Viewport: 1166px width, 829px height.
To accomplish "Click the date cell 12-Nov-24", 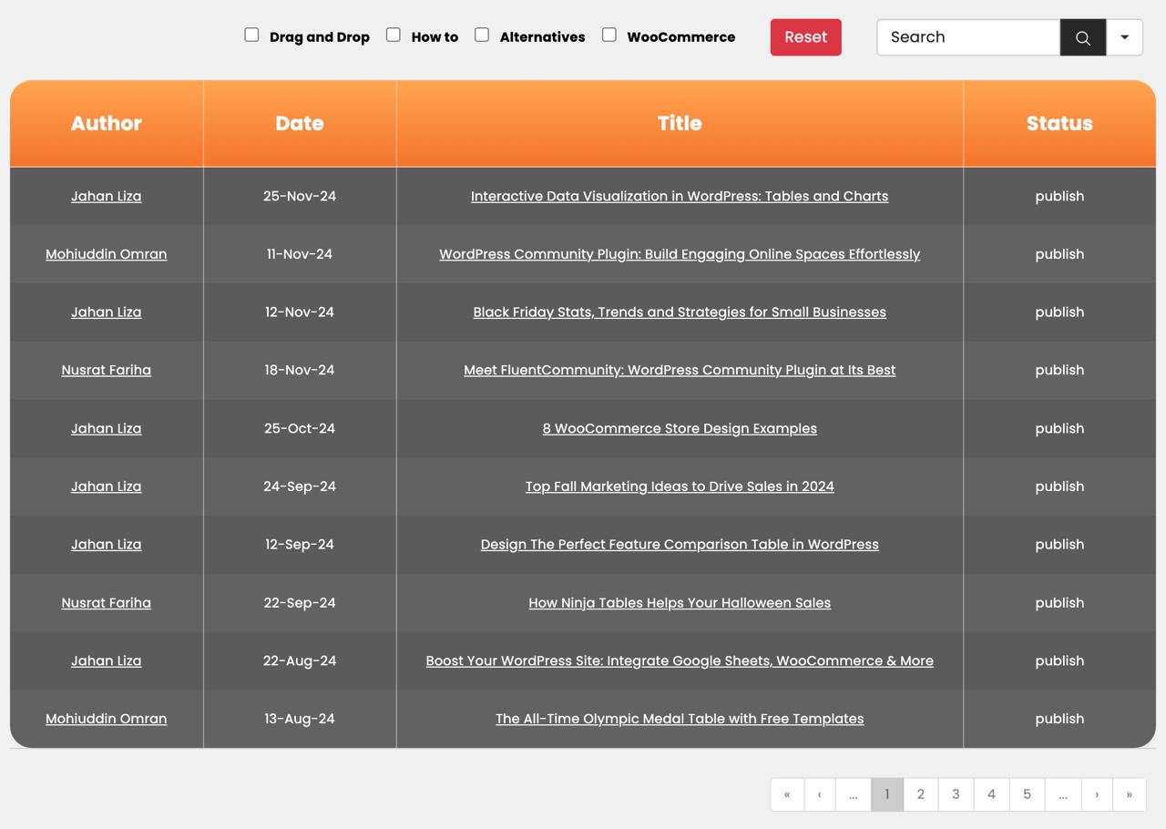I will pos(300,312).
